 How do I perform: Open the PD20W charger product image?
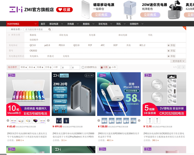[119, 94]
